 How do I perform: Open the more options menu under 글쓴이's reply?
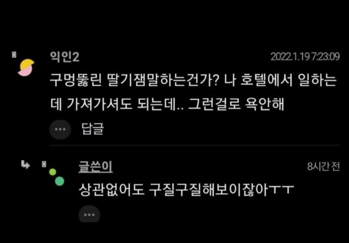[89, 214]
